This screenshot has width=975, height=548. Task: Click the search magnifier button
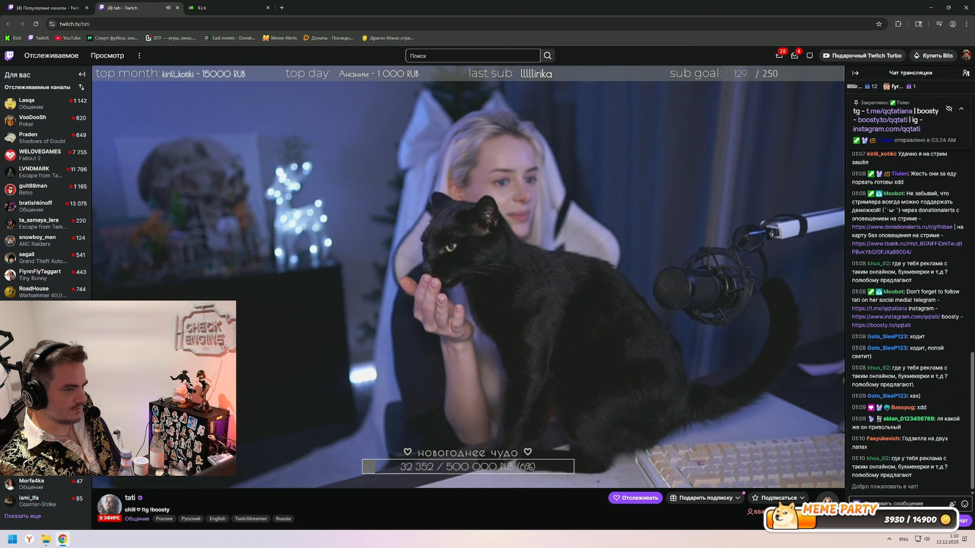[547, 56]
